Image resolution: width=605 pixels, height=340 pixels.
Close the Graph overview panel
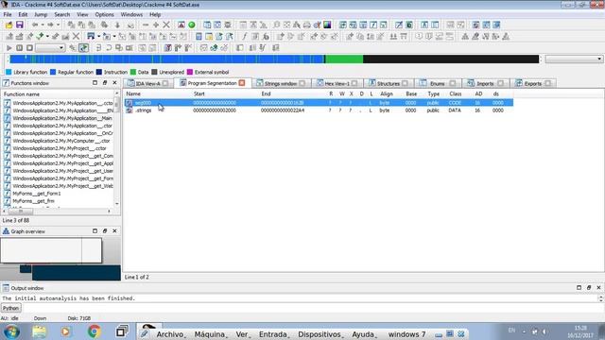[x=114, y=230]
